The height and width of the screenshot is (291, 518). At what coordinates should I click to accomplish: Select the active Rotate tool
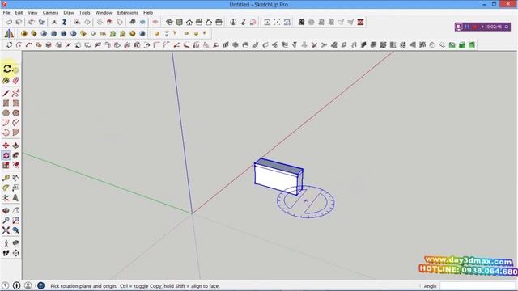click(6, 155)
